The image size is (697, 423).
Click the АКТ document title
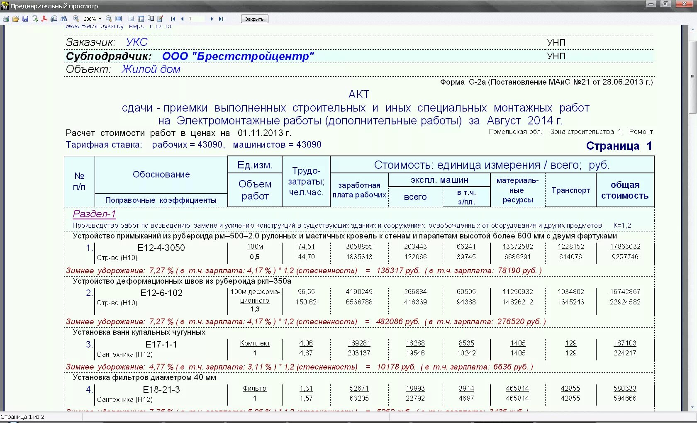[x=359, y=95]
